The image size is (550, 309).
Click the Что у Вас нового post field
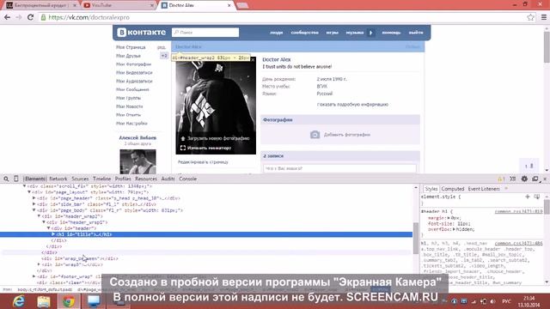coord(339,168)
